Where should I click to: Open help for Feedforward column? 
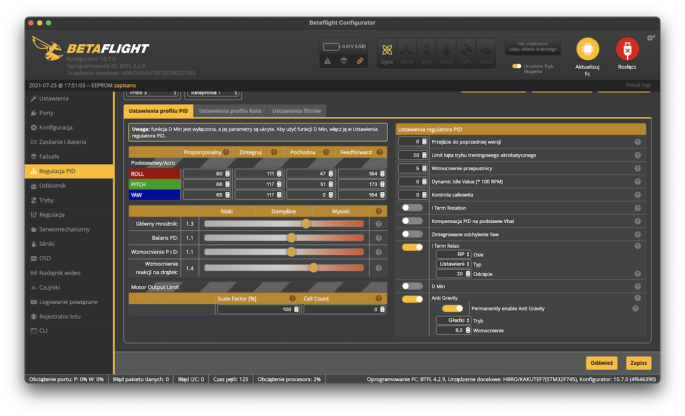click(x=378, y=152)
